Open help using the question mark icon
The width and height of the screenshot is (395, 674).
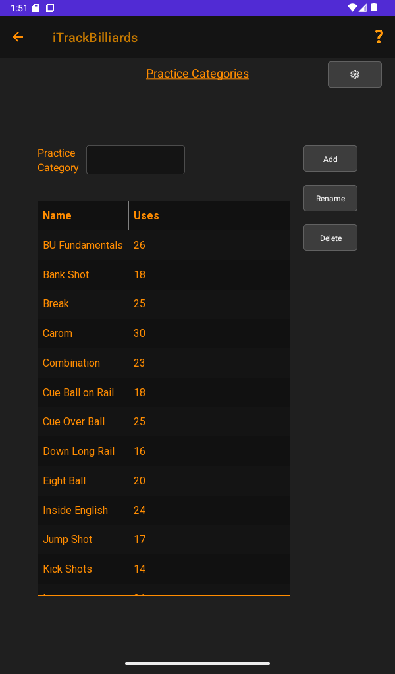(379, 37)
